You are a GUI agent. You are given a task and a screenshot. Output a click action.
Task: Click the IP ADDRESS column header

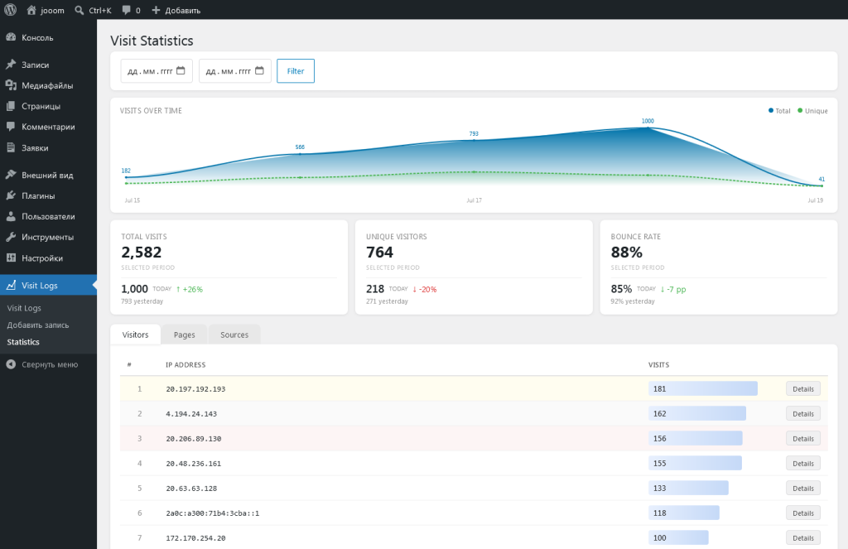[x=185, y=364]
